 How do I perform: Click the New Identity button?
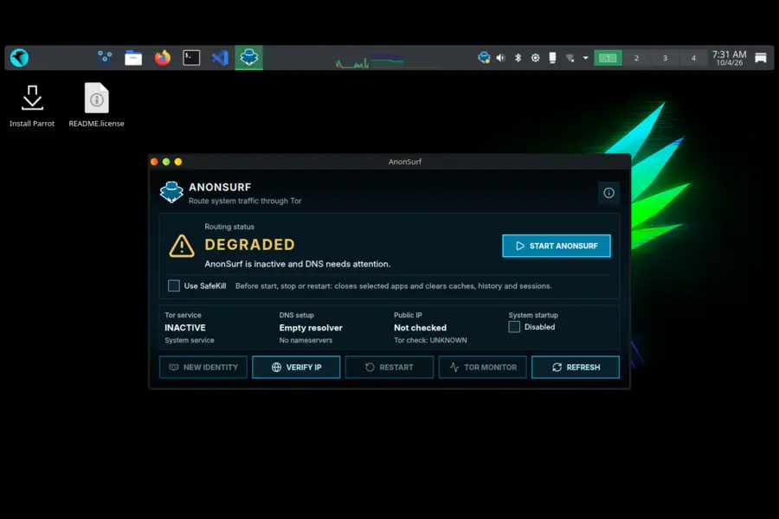pos(203,367)
